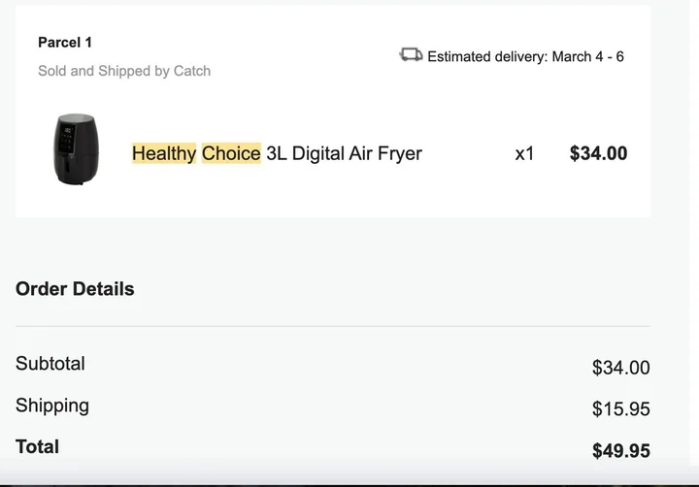Click the $49.95 total amount

(x=620, y=451)
